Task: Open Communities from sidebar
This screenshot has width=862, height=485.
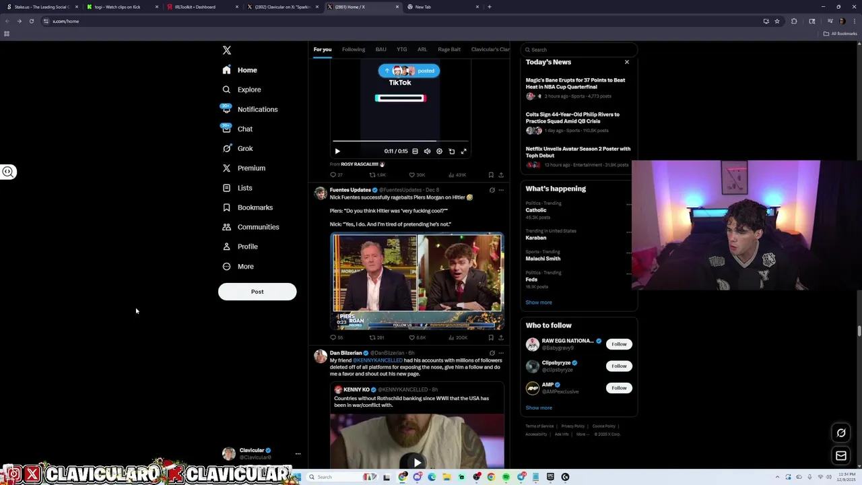Action: pyautogui.click(x=250, y=227)
